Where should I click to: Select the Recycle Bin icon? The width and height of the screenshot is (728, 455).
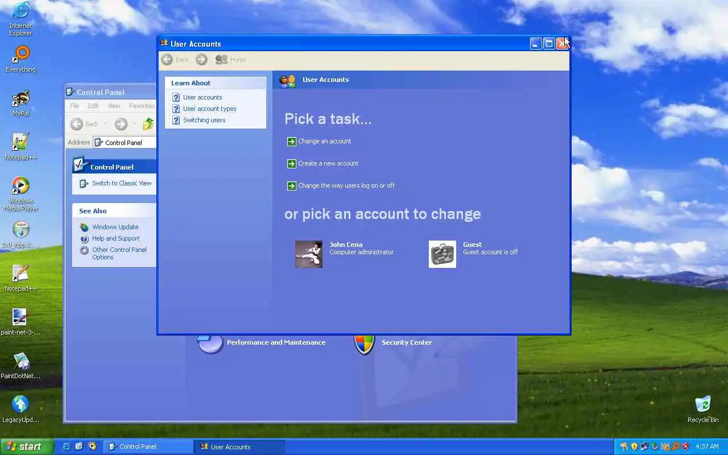(x=703, y=409)
